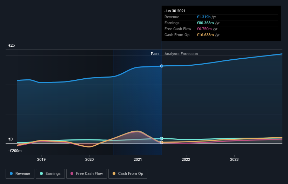
Task: Toggle the Cash From Op legend button
Action: coord(128,174)
